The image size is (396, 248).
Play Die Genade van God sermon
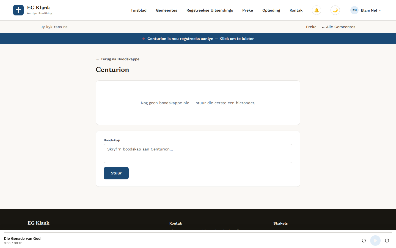(x=375, y=241)
